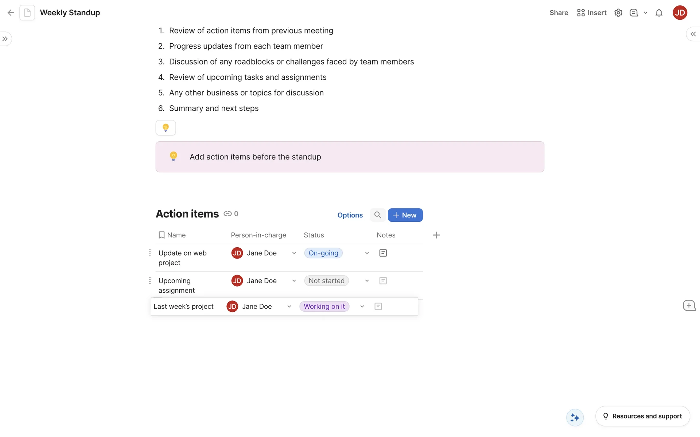
Task: Click the back arrow icon
Action: point(11,13)
